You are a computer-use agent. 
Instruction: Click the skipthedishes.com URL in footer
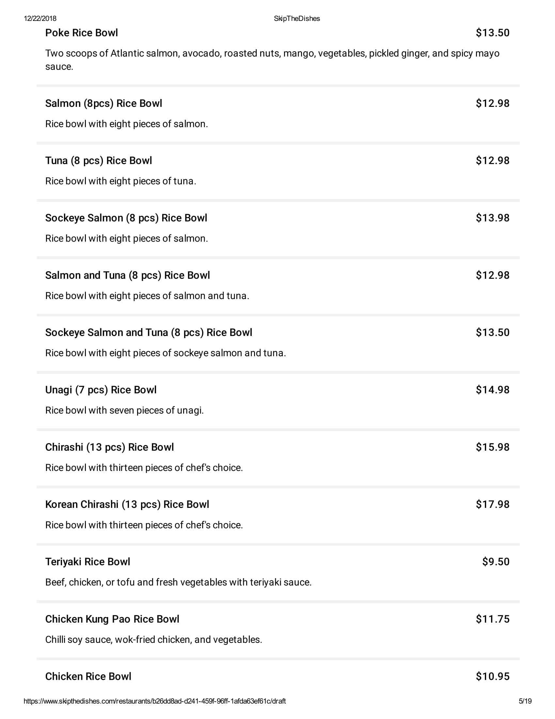coord(154,701)
